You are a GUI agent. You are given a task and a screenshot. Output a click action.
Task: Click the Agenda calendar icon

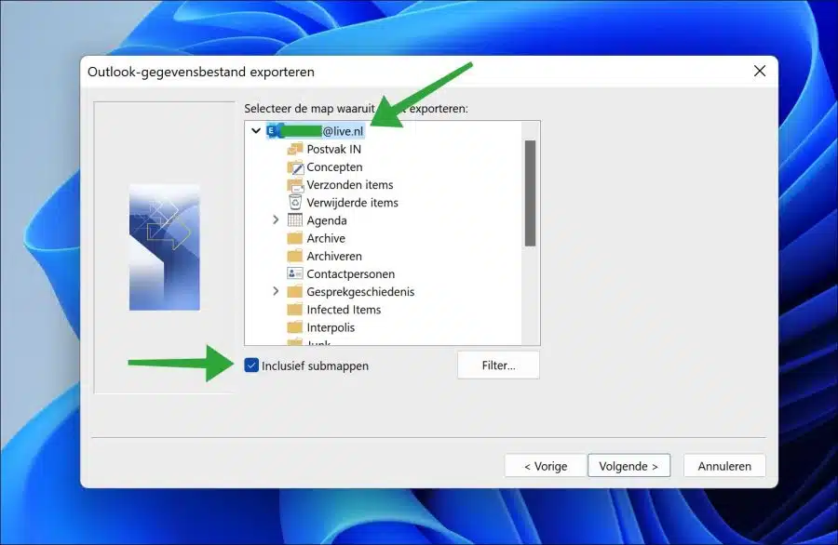pyautogui.click(x=295, y=219)
